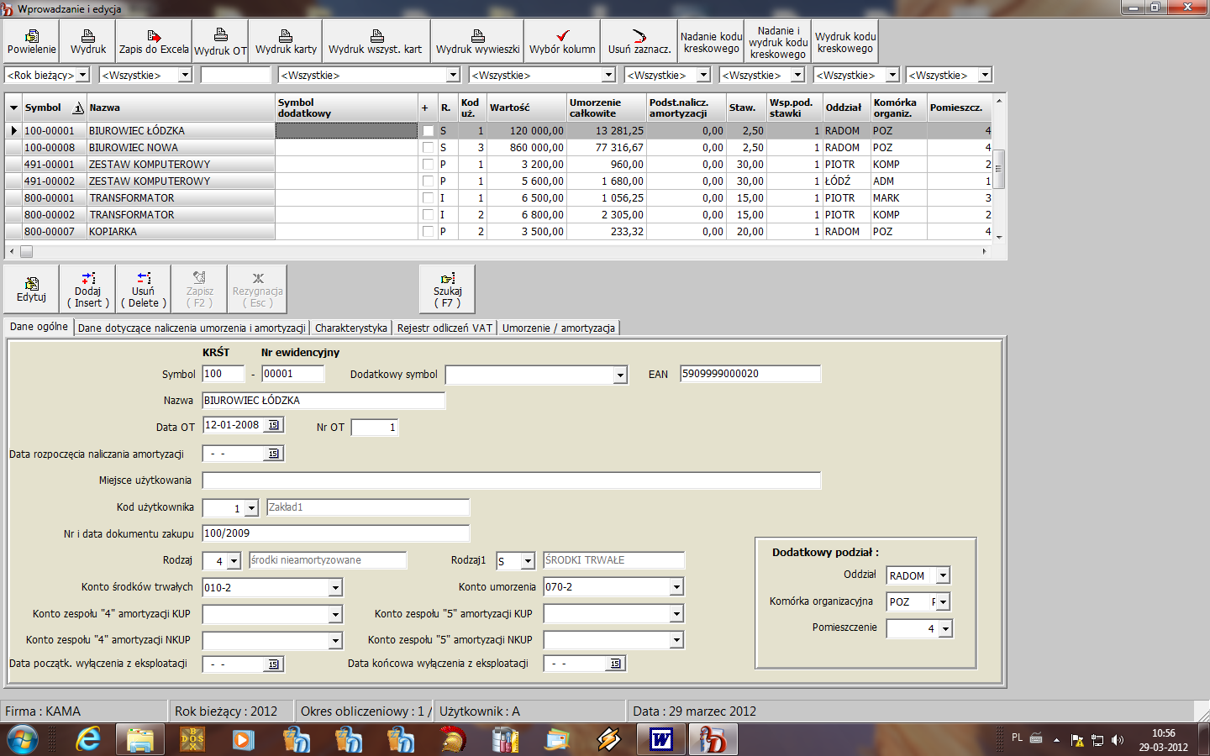The image size is (1210, 756).
Task: Click Nadanie kodu kreskowego button
Action: coord(711,42)
